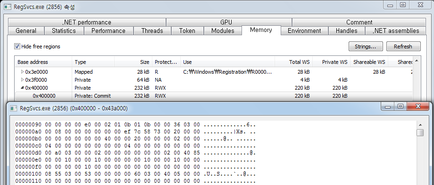Image resolution: width=434 pixels, height=185 pixels.
Task: Click the Refresh button
Action: point(403,46)
